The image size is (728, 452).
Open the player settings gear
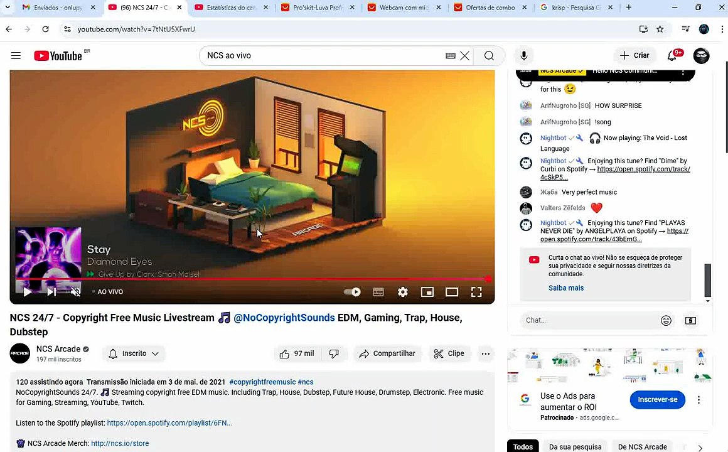click(x=402, y=292)
